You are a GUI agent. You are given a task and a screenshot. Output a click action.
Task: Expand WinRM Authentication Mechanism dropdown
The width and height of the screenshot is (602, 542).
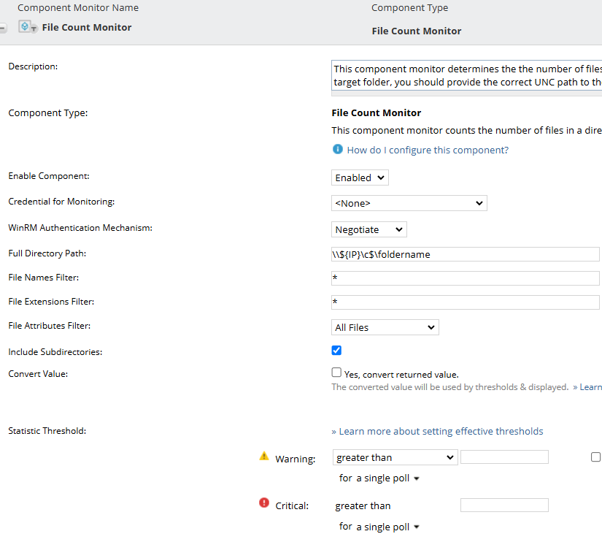click(x=369, y=229)
